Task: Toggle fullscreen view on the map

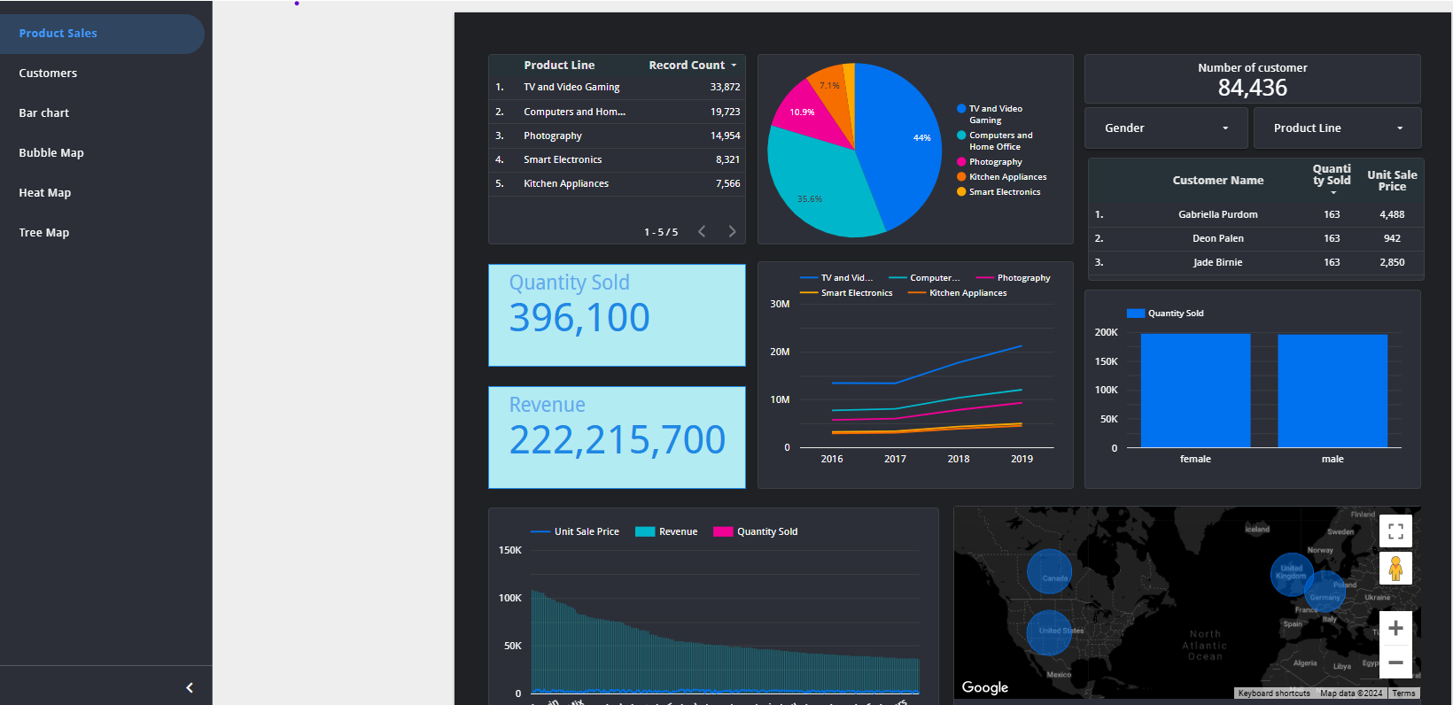Action: click(x=1395, y=531)
